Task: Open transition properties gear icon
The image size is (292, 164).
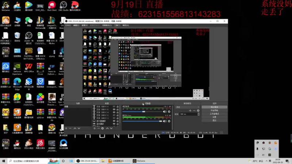Action: [x=198, y=111]
